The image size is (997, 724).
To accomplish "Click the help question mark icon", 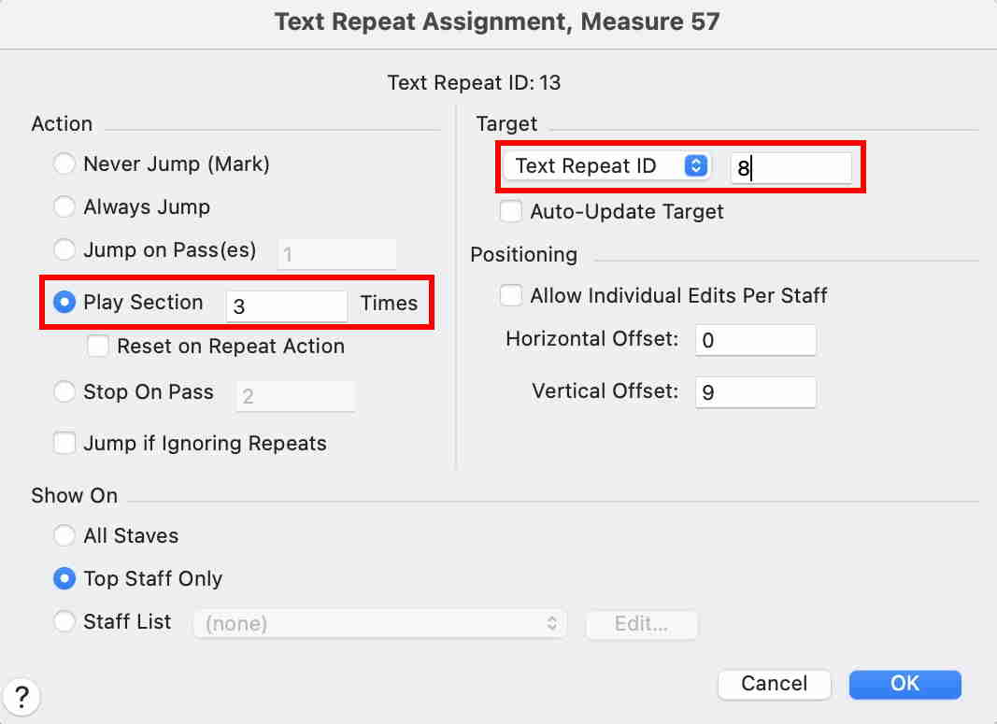I will coord(22,696).
